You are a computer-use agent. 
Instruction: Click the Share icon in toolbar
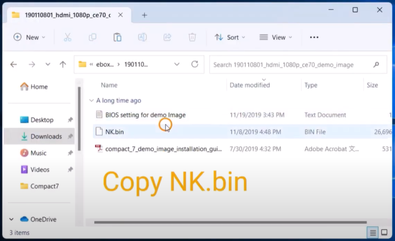click(167, 37)
